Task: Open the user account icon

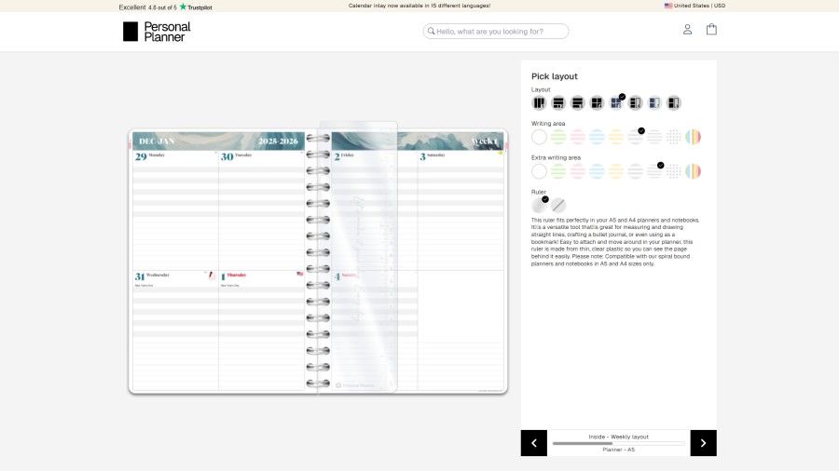Action: pos(687,30)
